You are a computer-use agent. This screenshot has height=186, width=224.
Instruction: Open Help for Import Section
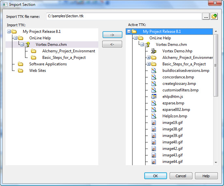(206, 176)
